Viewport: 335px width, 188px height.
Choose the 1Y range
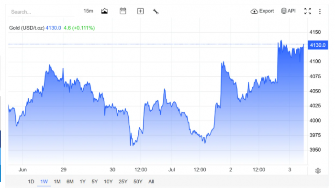tap(82, 182)
